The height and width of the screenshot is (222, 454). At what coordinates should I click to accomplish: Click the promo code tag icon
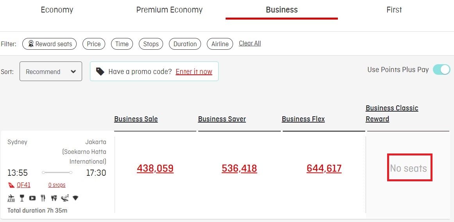[x=100, y=71]
